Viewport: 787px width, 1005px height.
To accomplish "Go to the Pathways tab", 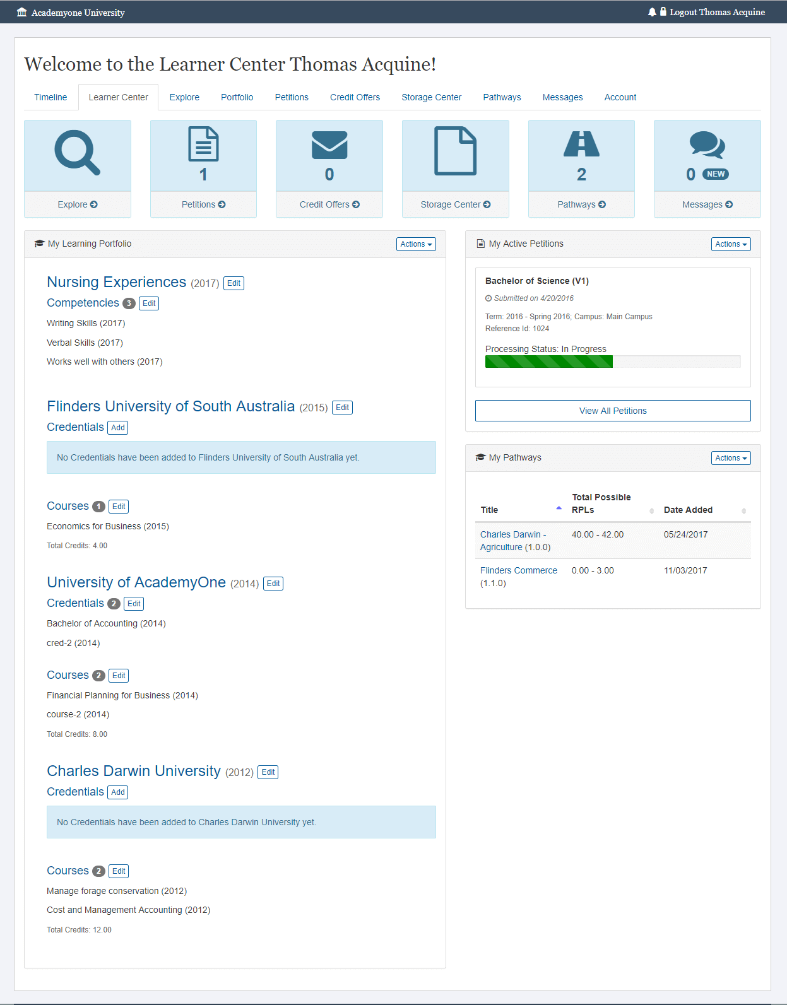I will [x=502, y=97].
